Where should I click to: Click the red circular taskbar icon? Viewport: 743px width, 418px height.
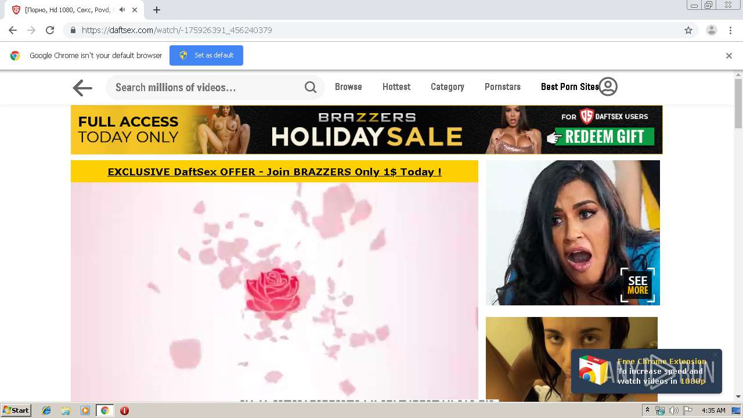[x=124, y=410]
